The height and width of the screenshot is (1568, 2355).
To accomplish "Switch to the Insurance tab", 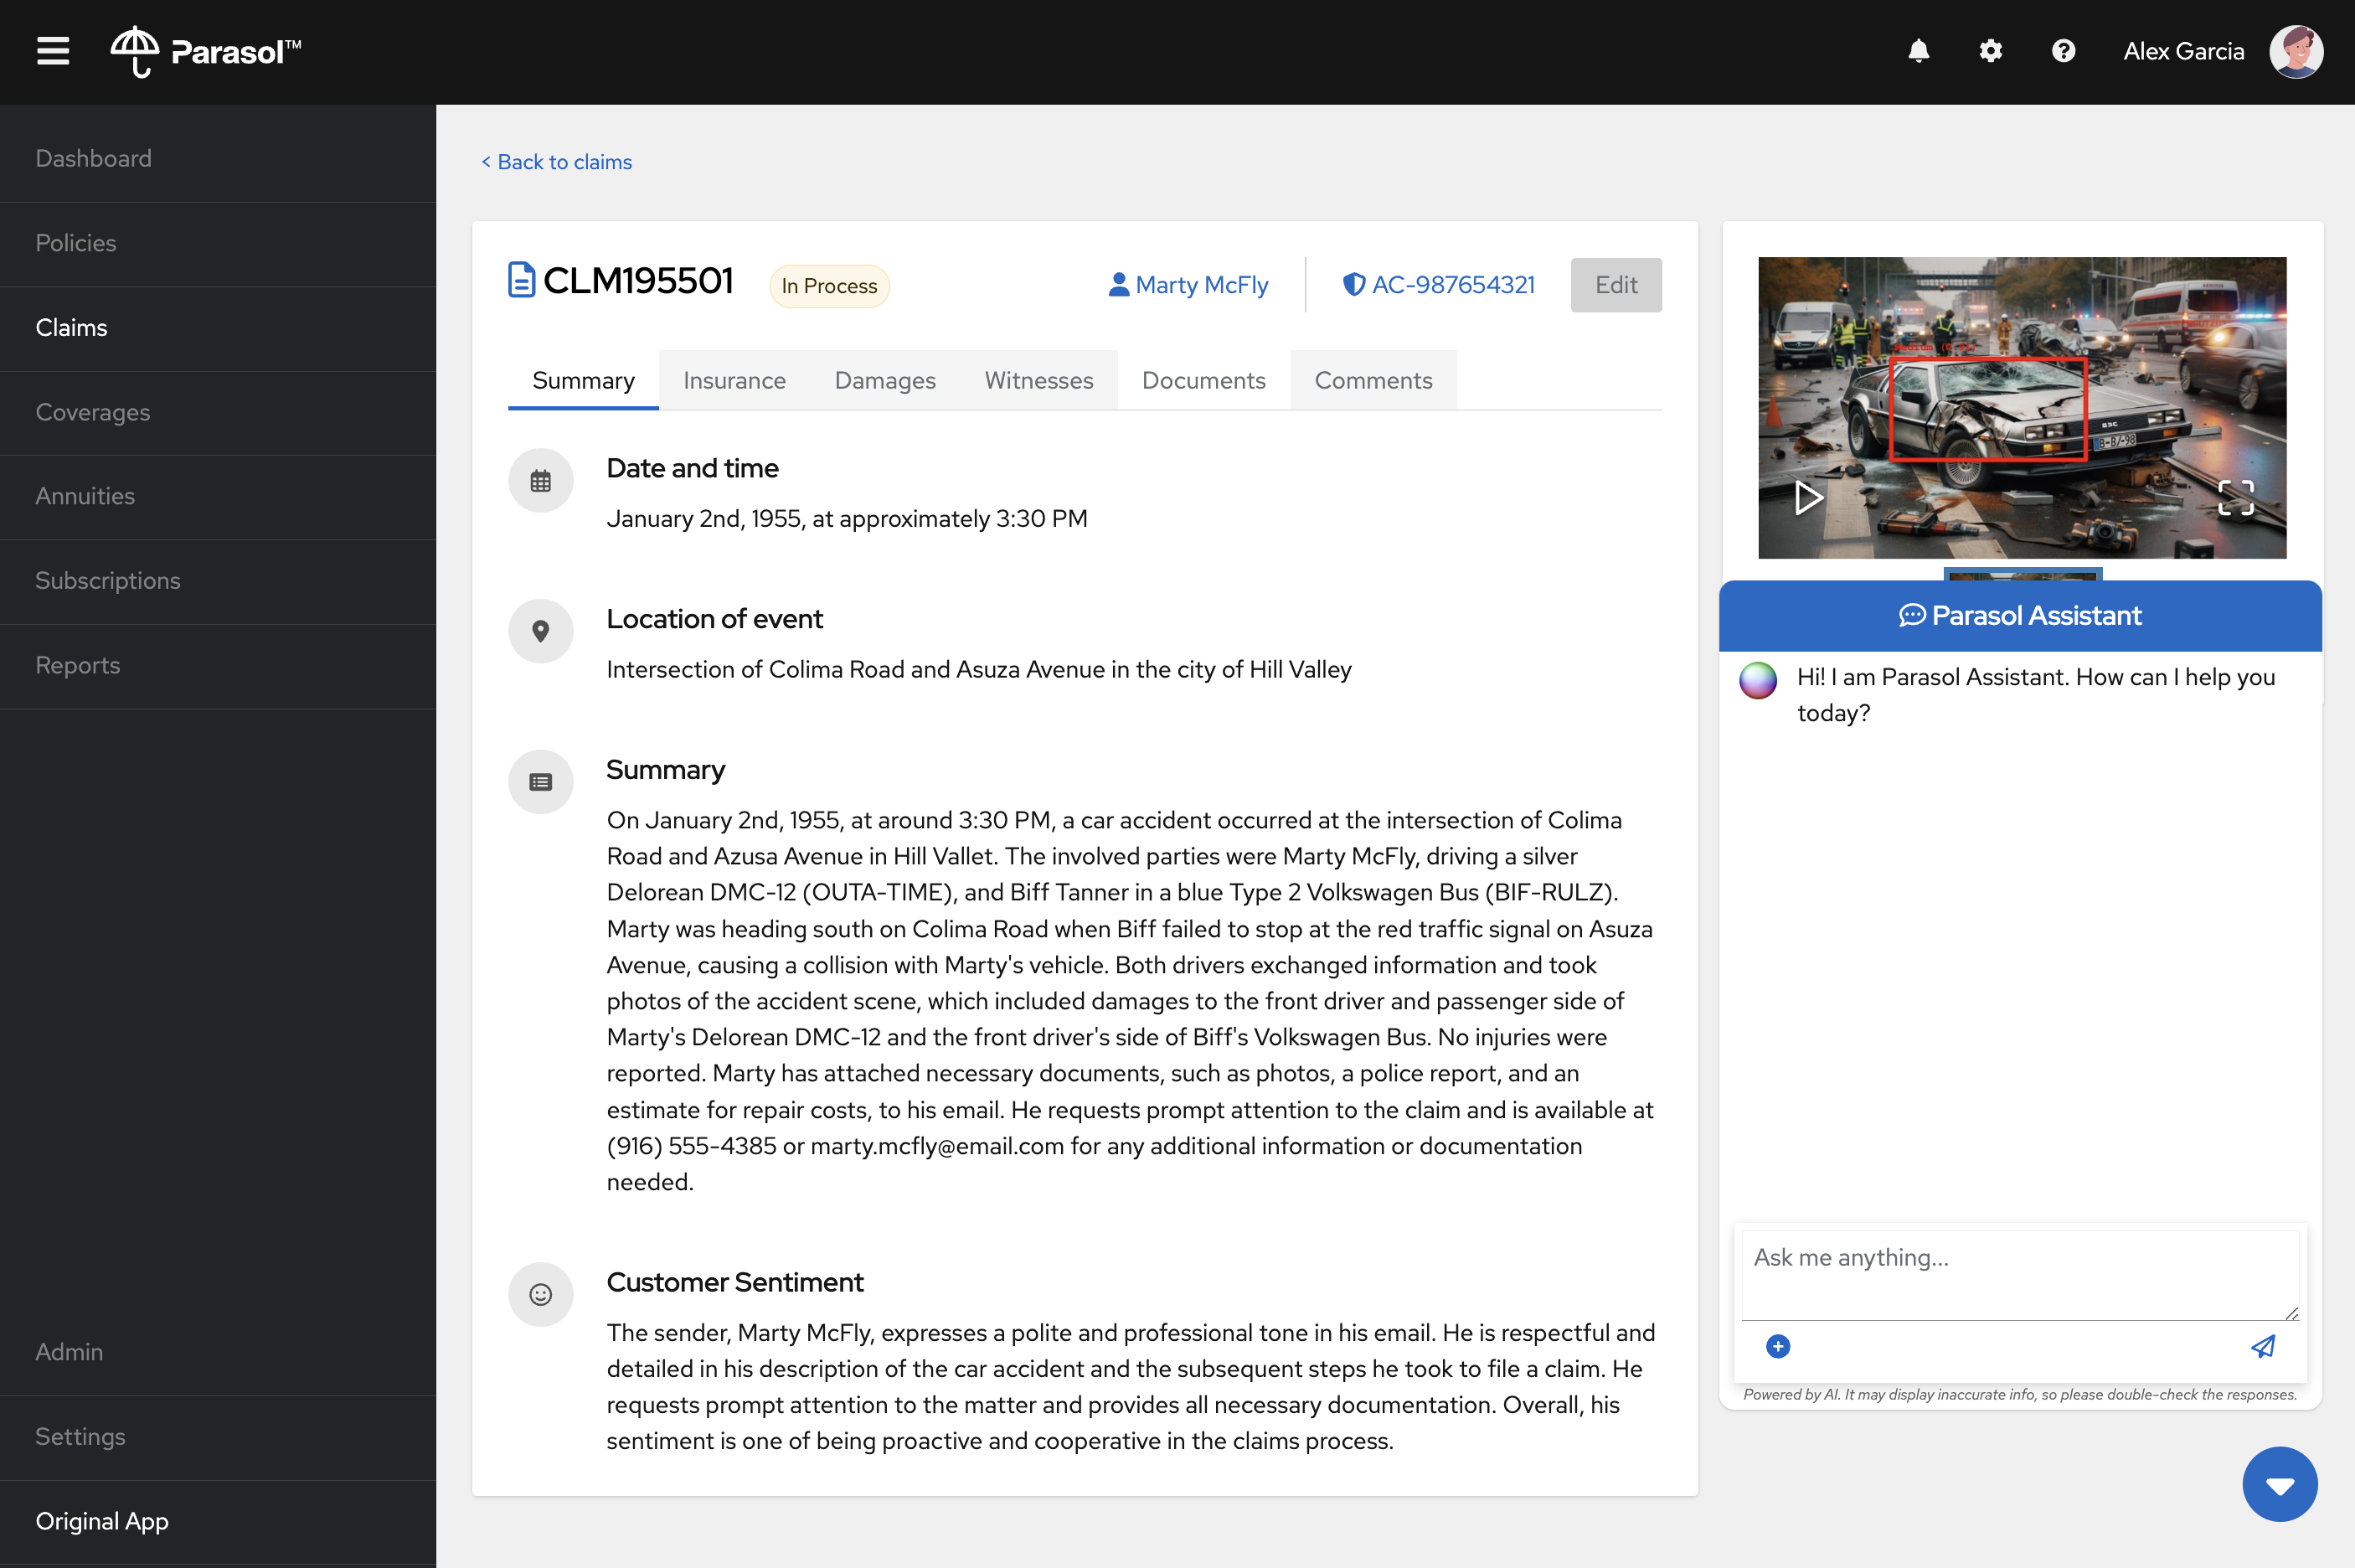I will tap(734, 381).
